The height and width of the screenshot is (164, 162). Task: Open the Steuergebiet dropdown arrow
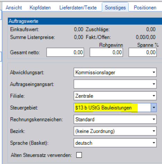(154, 108)
